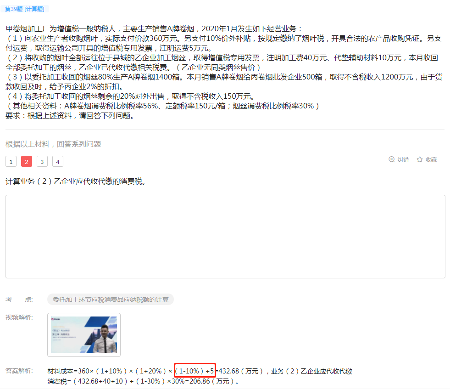Click the question text 计算业务（2）乙企业应代收代缴的消费税

click(x=76, y=181)
